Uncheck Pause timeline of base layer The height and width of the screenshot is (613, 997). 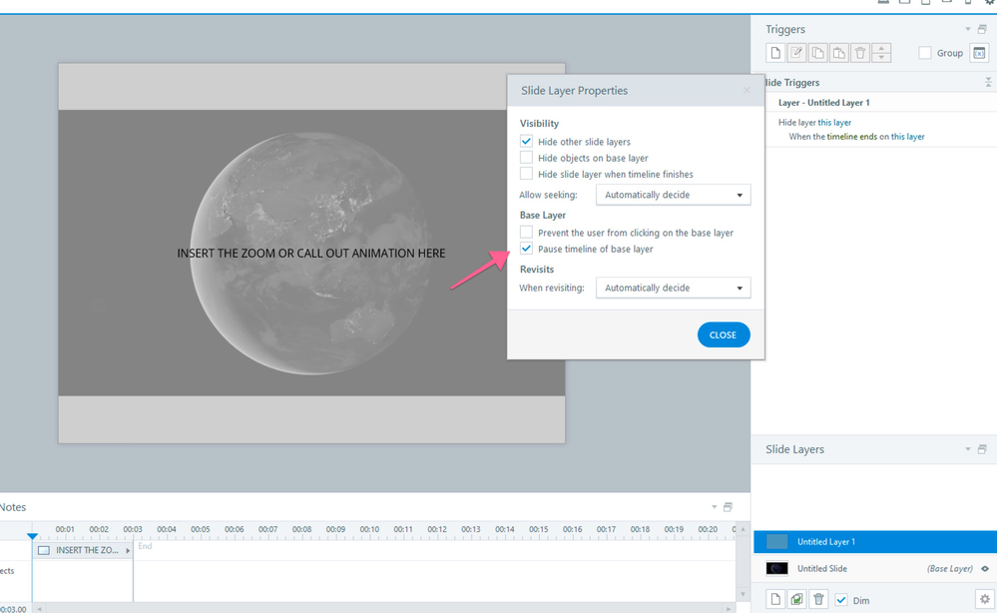[526, 249]
